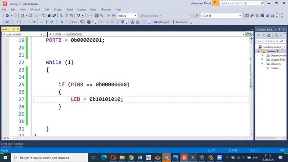Viewport: 288px width, 162px height.
Task: Open the Zoom app from the taskbar
Action: click(219, 157)
